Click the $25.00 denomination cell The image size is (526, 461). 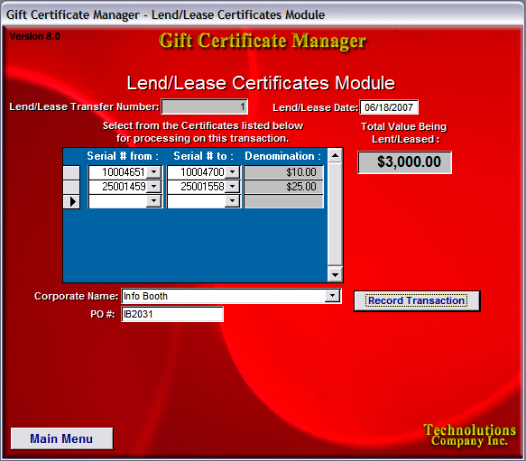284,187
